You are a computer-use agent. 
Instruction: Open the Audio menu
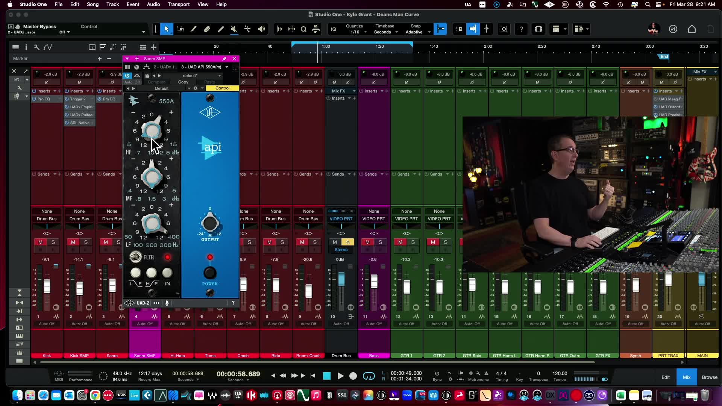(153, 4)
